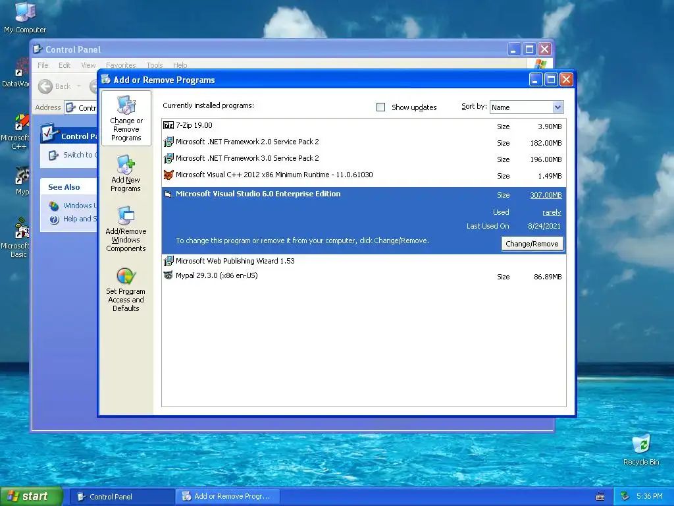Open the File menu in Control Panel

(x=43, y=65)
